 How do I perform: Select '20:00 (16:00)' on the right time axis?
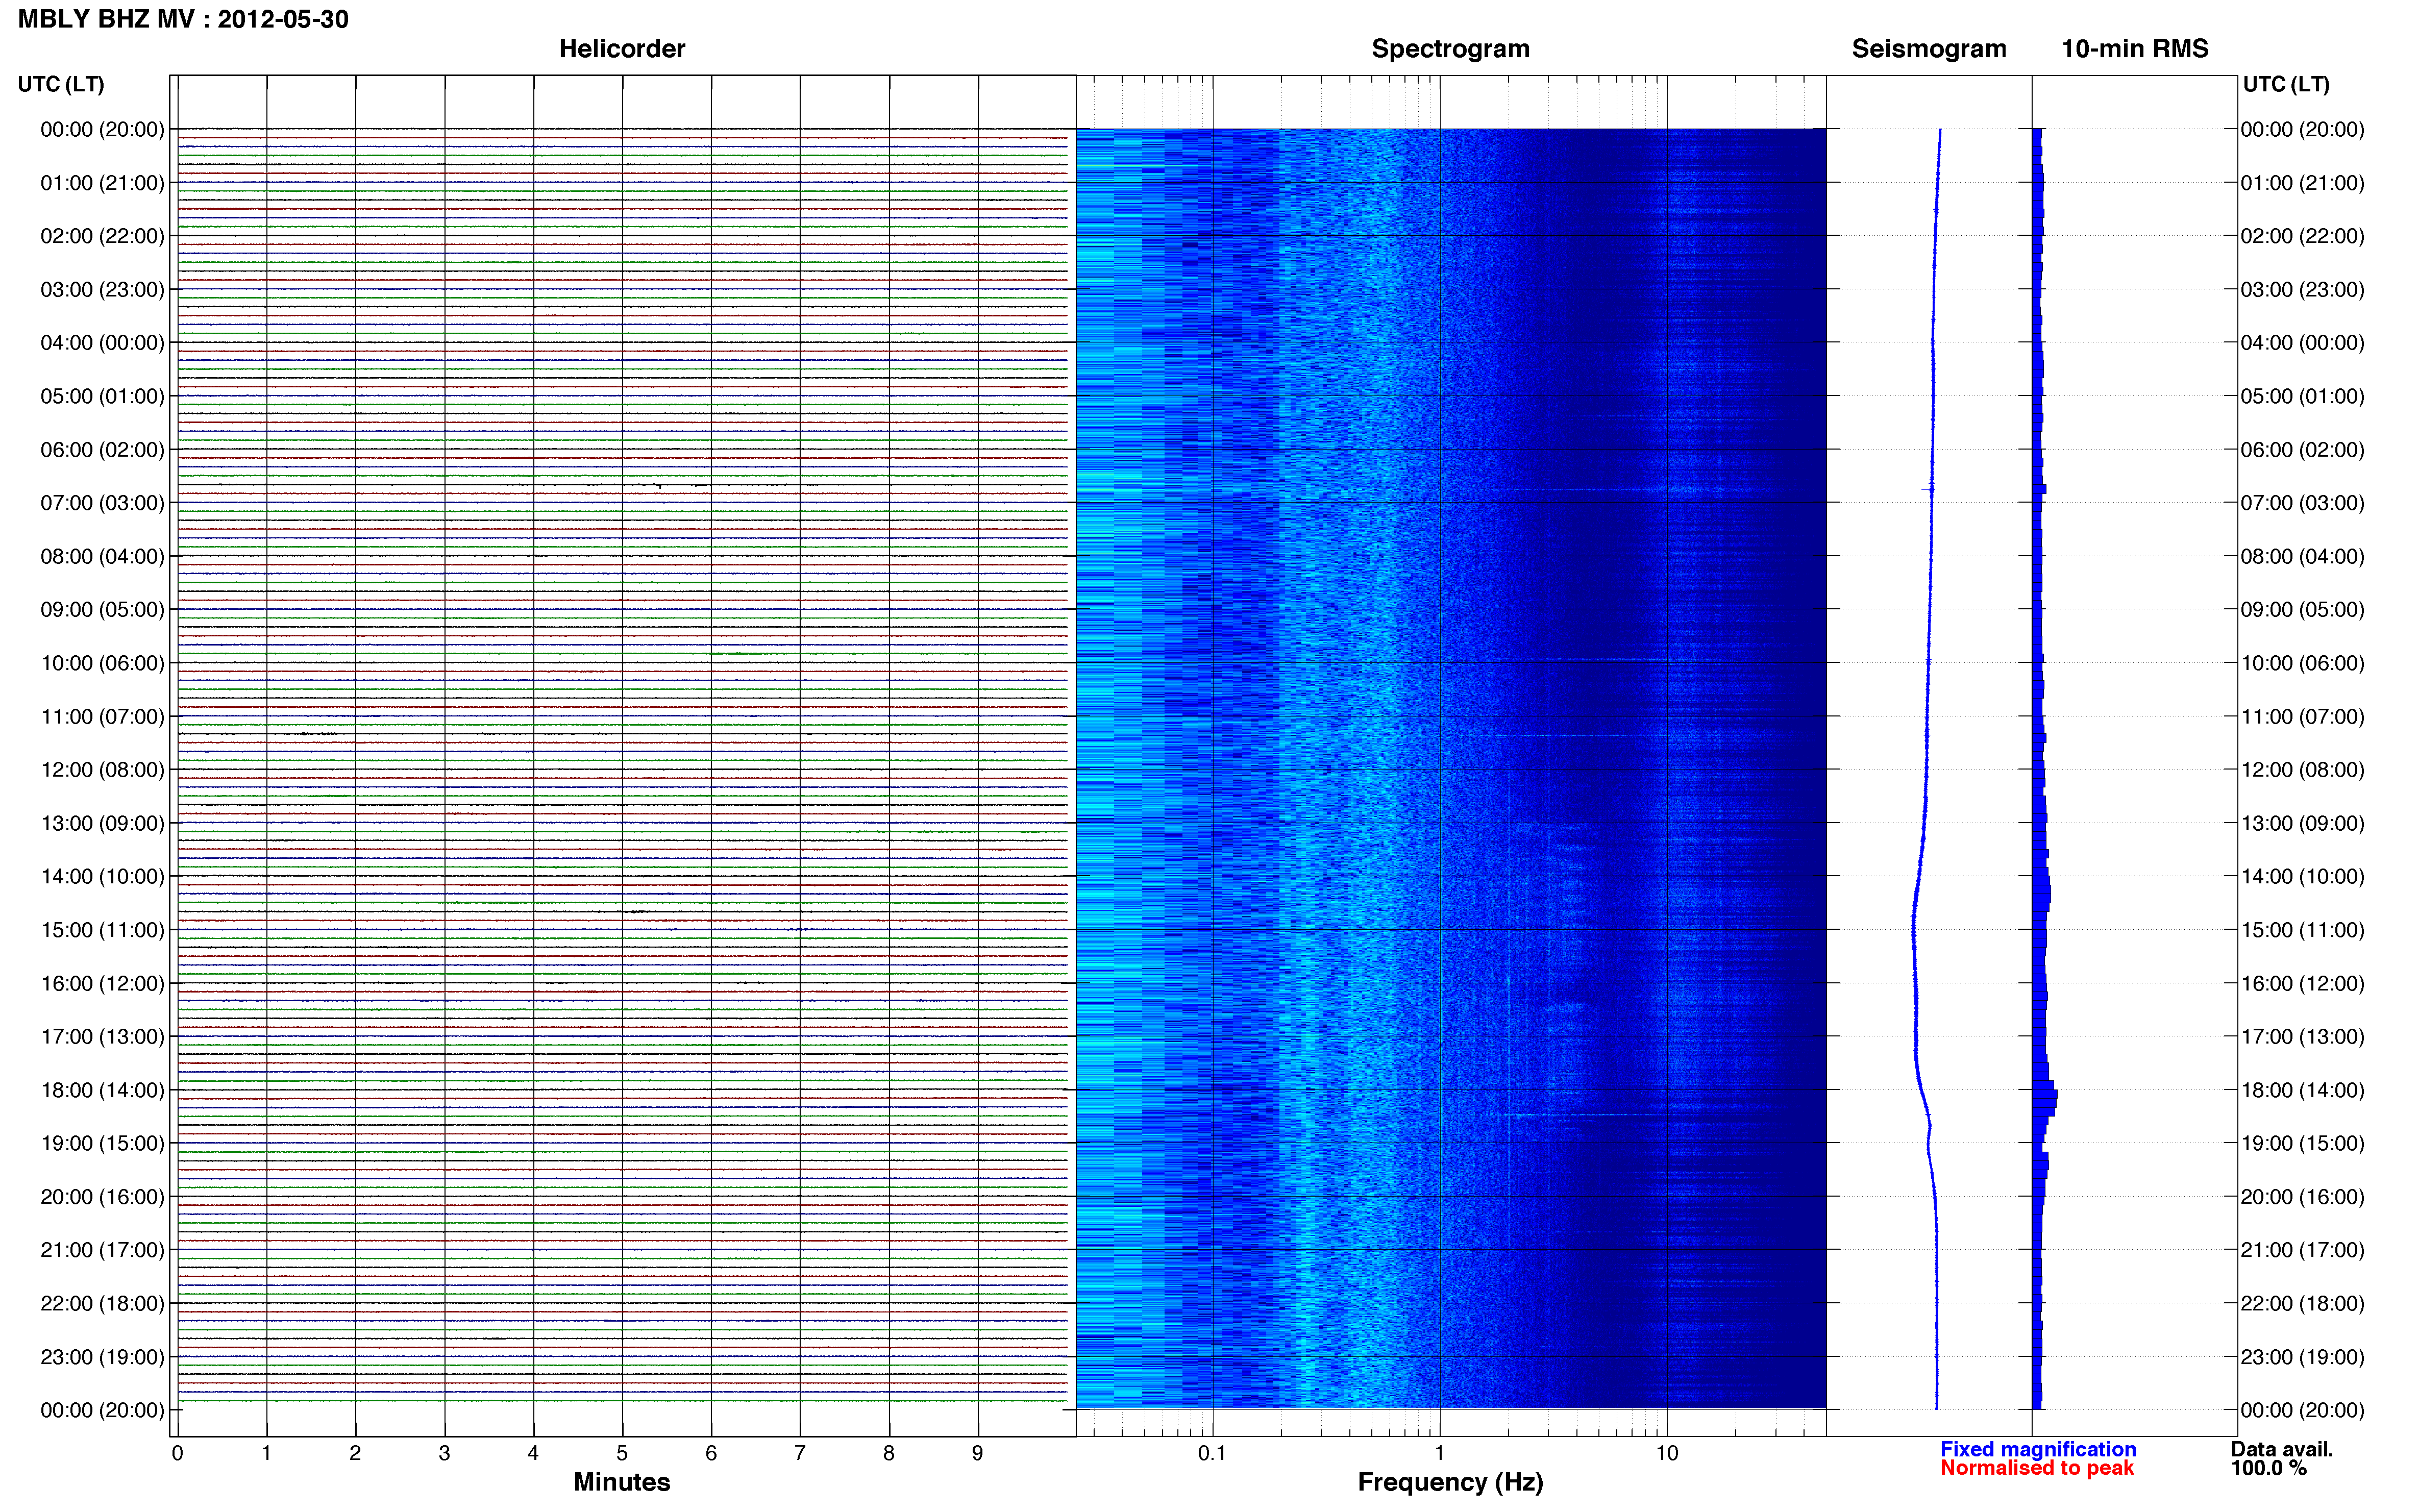pos(2302,1196)
